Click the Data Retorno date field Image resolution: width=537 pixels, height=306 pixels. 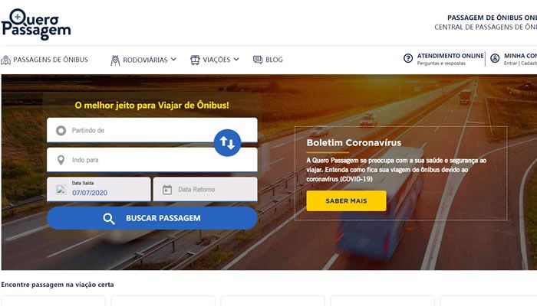click(205, 189)
